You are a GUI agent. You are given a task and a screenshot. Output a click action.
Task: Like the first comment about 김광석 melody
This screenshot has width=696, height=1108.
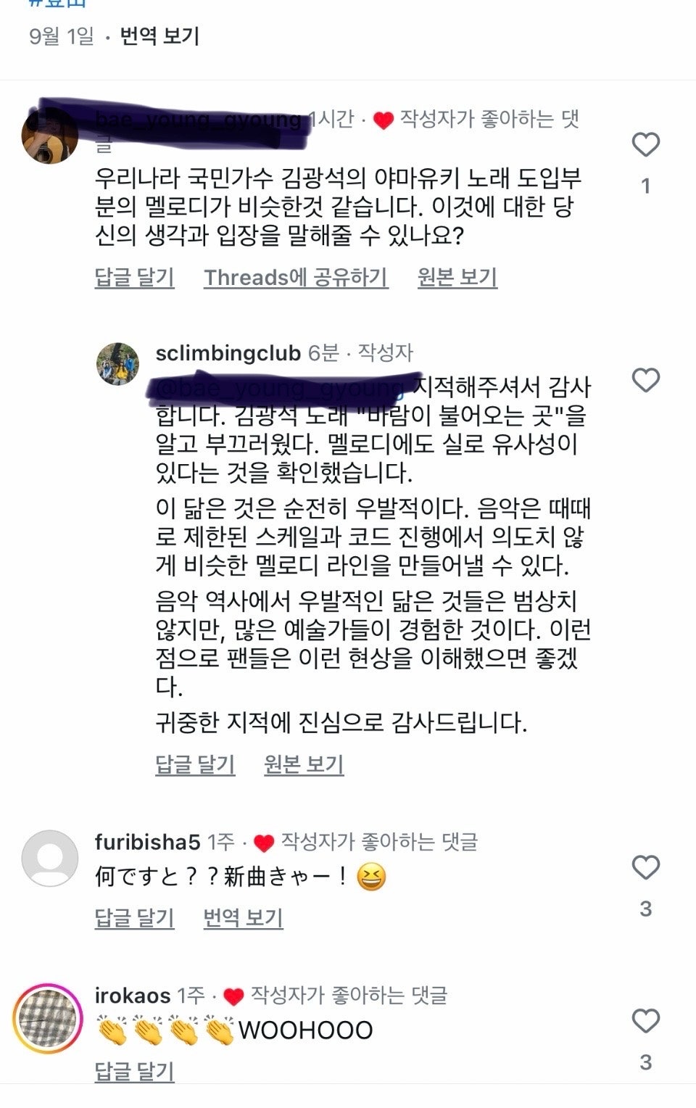645,145
